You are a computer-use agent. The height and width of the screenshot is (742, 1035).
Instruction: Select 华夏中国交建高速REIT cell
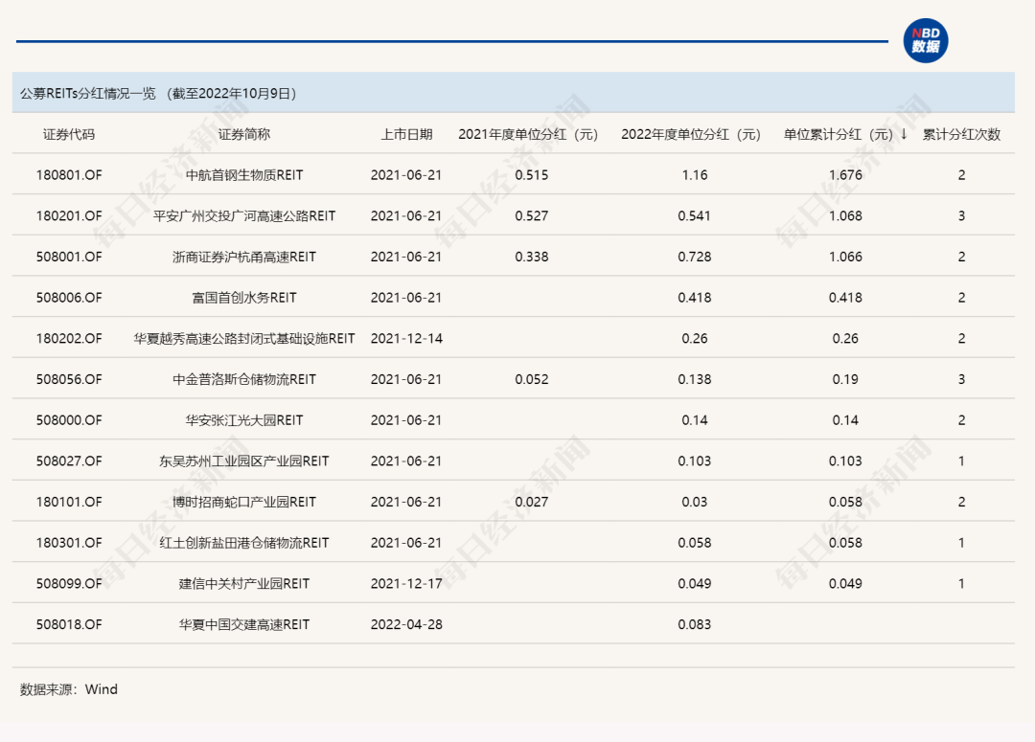click(244, 625)
